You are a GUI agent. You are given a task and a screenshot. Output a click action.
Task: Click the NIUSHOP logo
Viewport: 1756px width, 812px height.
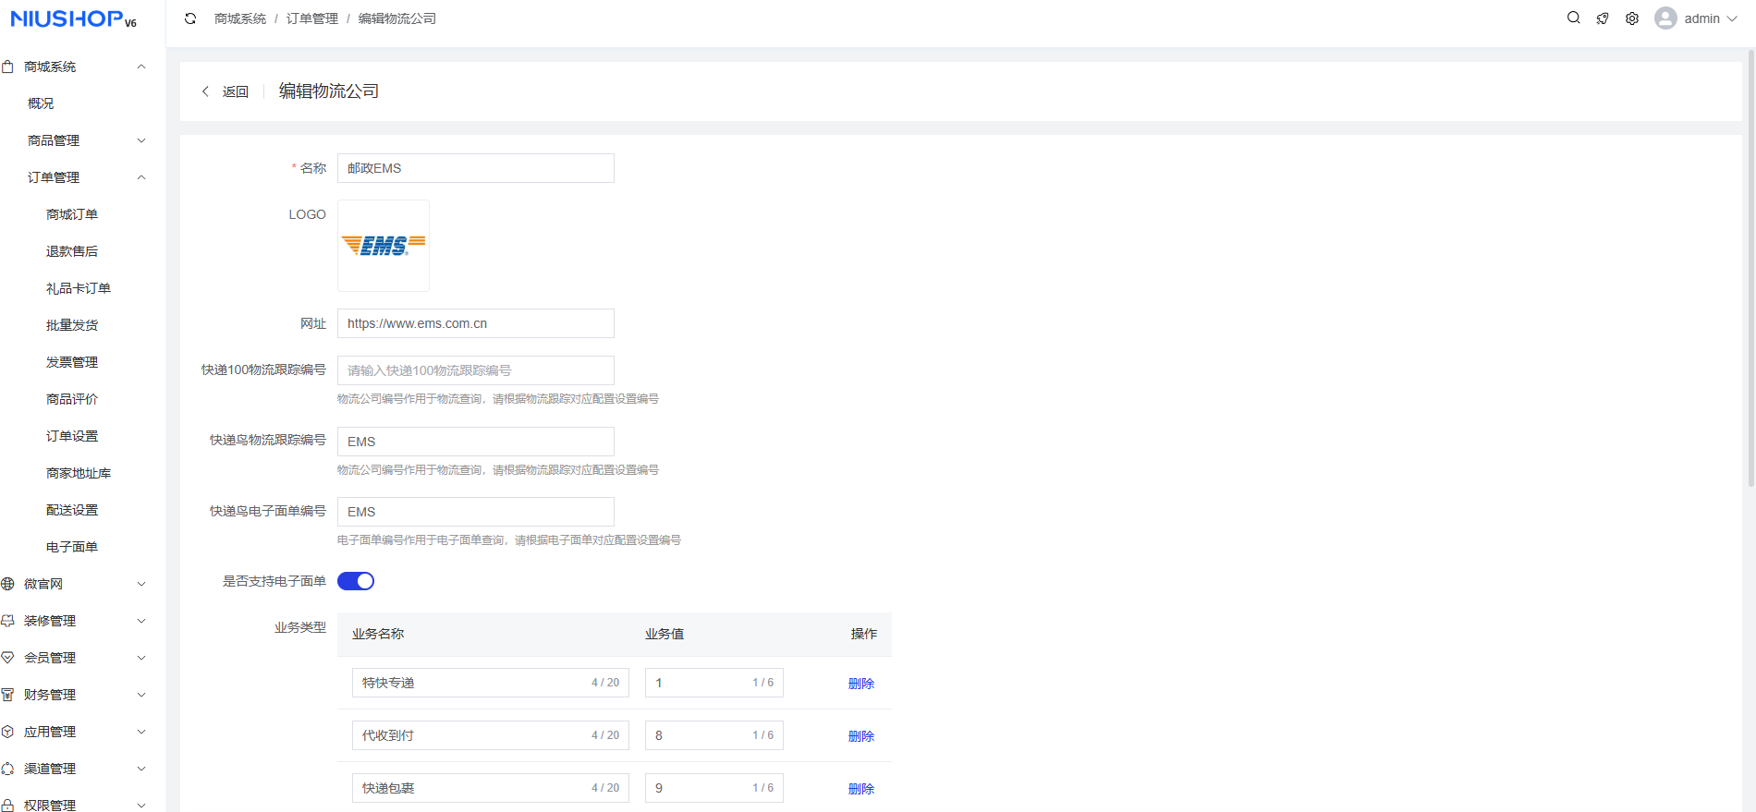point(73,19)
